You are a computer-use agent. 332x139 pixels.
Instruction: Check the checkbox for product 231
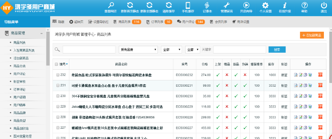(x=58, y=86)
